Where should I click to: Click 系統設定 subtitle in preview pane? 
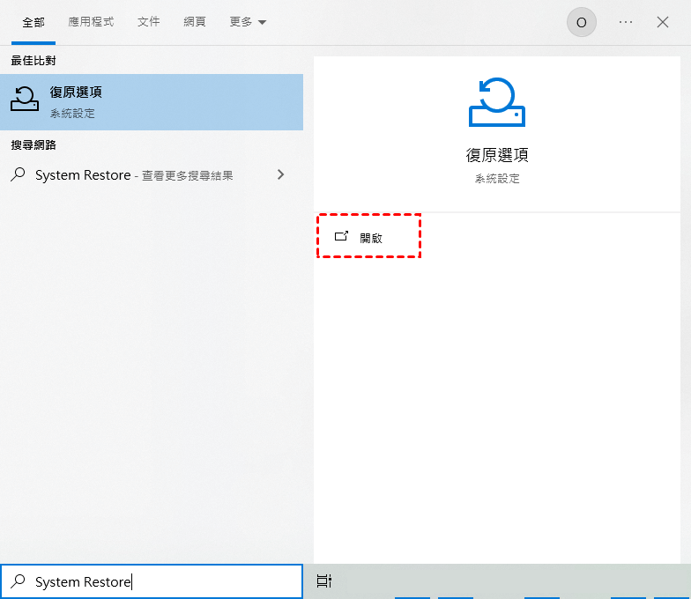coord(497,178)
